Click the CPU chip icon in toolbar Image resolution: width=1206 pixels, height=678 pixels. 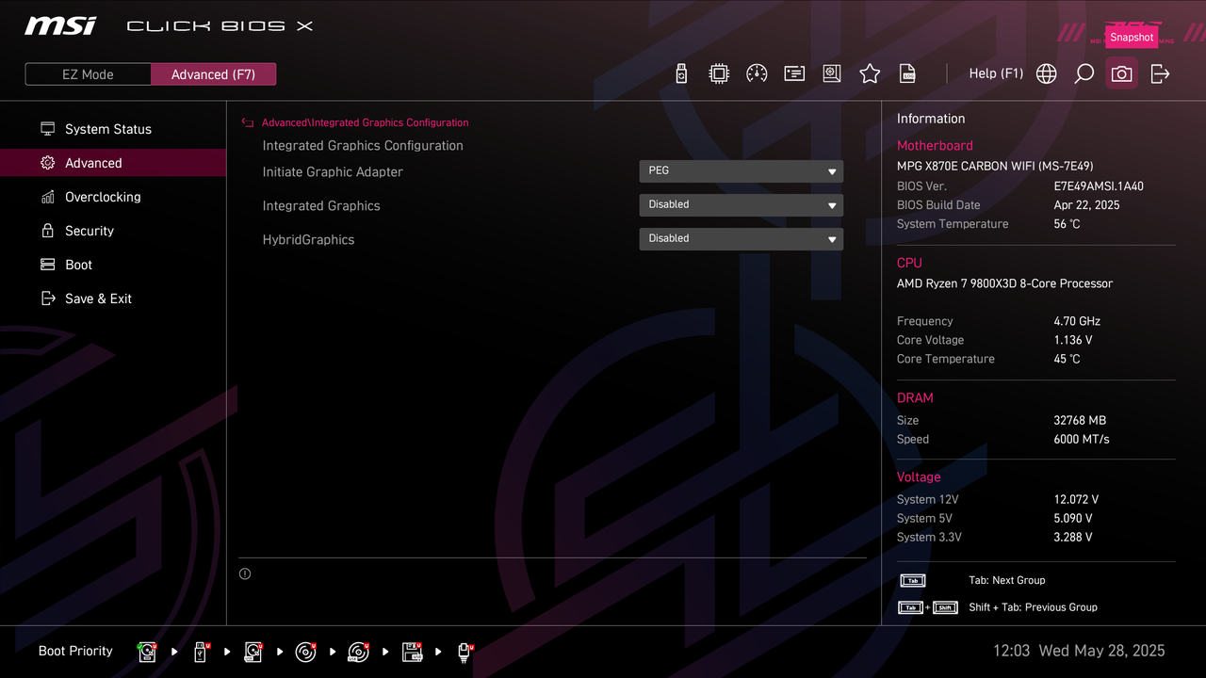click(719, 73)
